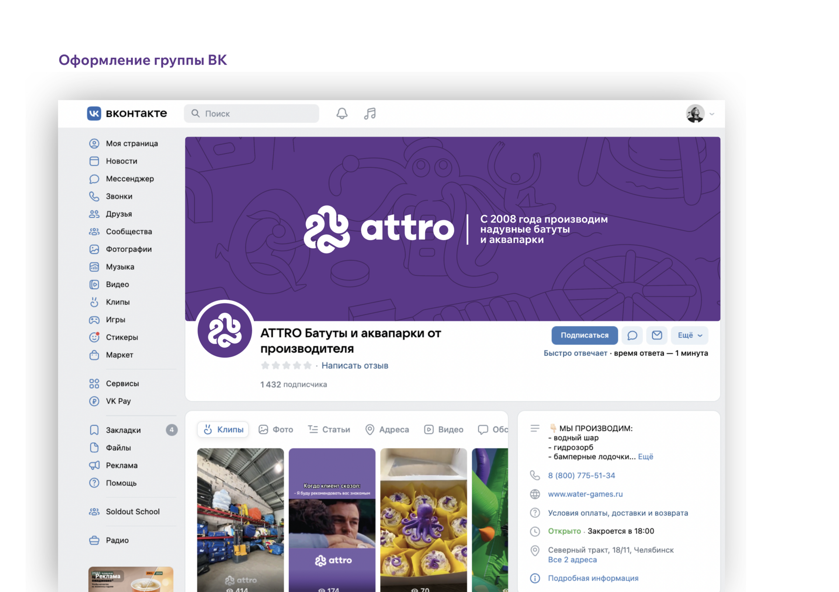The height and width of the screenshot is (592, 839).
Task: Click the Подписаться button
Action: tap(584, 335)
